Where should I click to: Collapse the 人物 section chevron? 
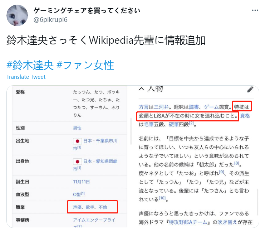(142, 89)
